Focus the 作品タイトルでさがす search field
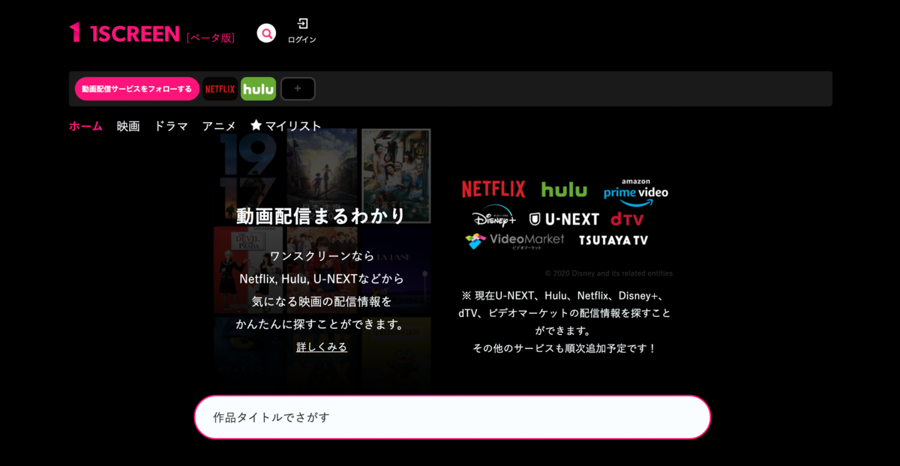Viewport: 900px width, 466px height. click(x=452, y=417)
